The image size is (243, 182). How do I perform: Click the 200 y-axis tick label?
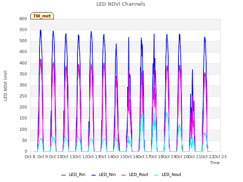pos(23,107)
